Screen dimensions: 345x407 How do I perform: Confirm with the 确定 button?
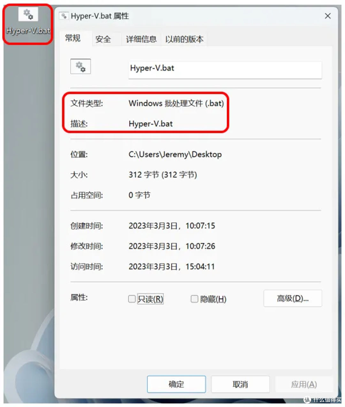pyautogui.click(x=176, y=384)
